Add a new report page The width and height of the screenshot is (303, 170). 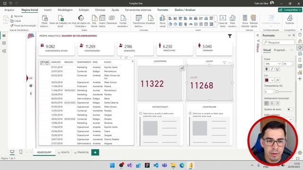tap(95, 152)
